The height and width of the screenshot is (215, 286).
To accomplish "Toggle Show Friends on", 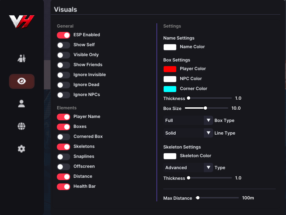I will (x=64, y=65).
